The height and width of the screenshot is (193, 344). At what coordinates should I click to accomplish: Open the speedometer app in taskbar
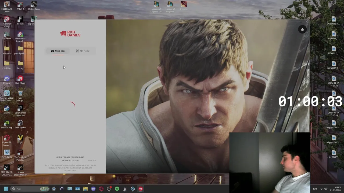coord(62,189)
